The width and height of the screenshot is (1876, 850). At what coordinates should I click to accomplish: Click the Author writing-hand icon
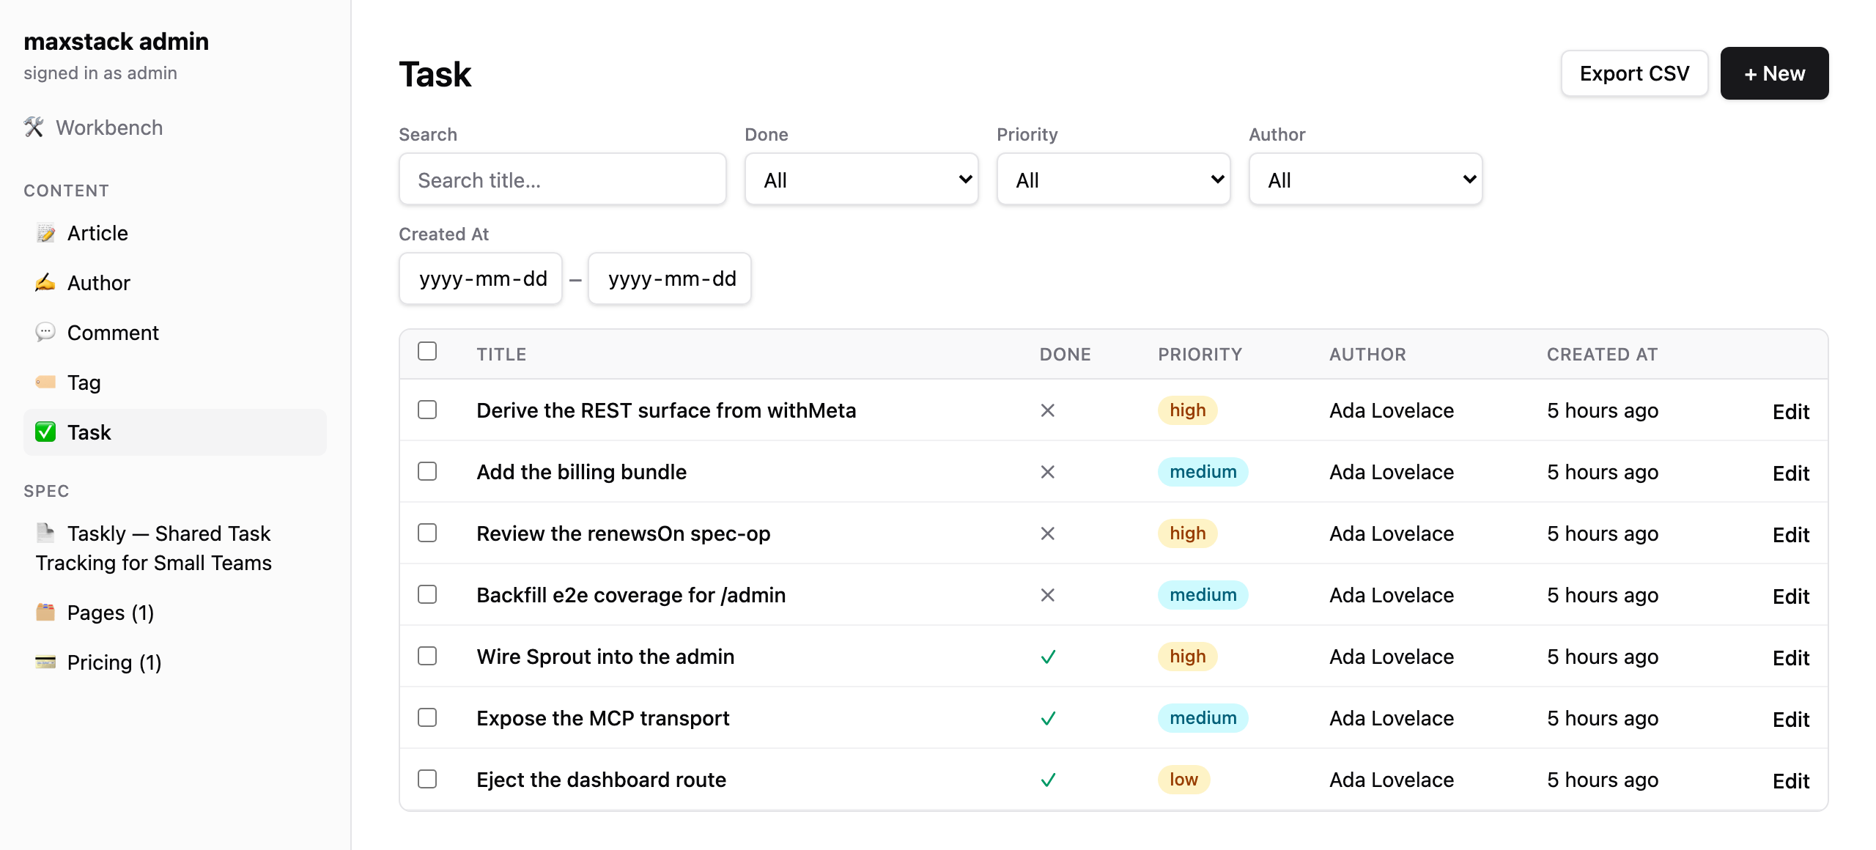(x=45, y=283)
